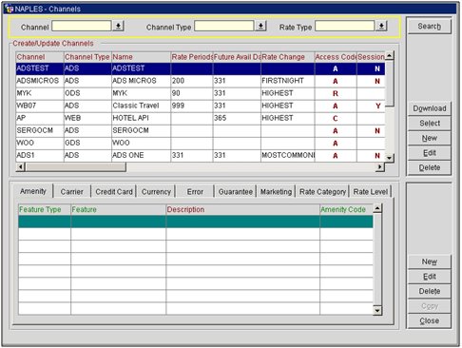The width and height of the screenshot is (462, 348).
Task: Open the Rate Type dropdown arrow
Action: click(381, 26)
